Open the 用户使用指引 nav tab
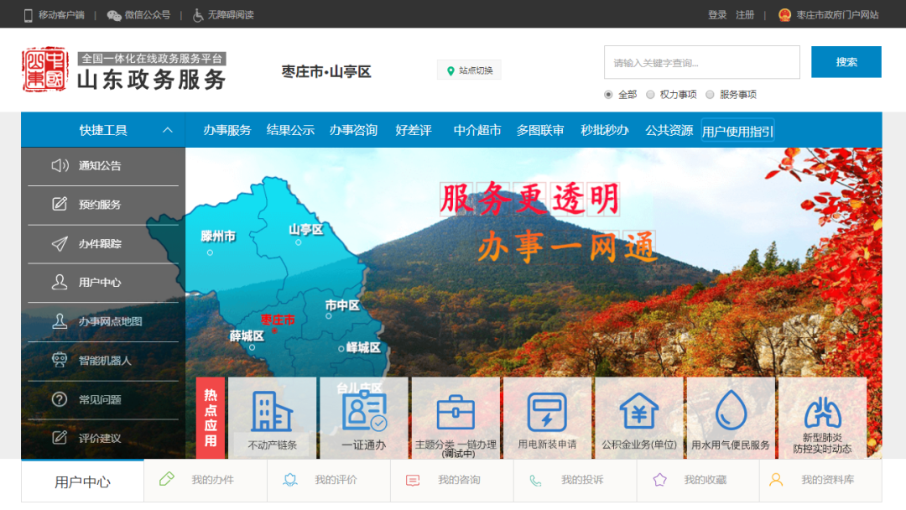 coord(737,131)
